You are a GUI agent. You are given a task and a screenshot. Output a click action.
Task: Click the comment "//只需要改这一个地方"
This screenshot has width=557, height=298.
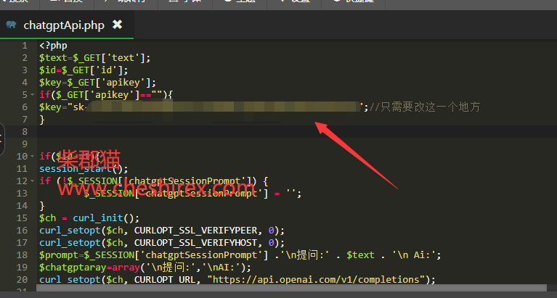[x=425, y=107]
